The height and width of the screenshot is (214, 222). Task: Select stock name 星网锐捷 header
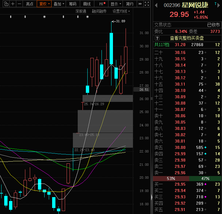tap(195, 5)
